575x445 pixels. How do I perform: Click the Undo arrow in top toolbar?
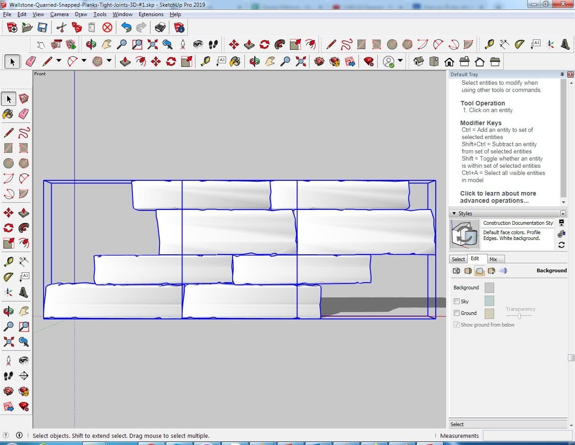(x=126, y=28)
